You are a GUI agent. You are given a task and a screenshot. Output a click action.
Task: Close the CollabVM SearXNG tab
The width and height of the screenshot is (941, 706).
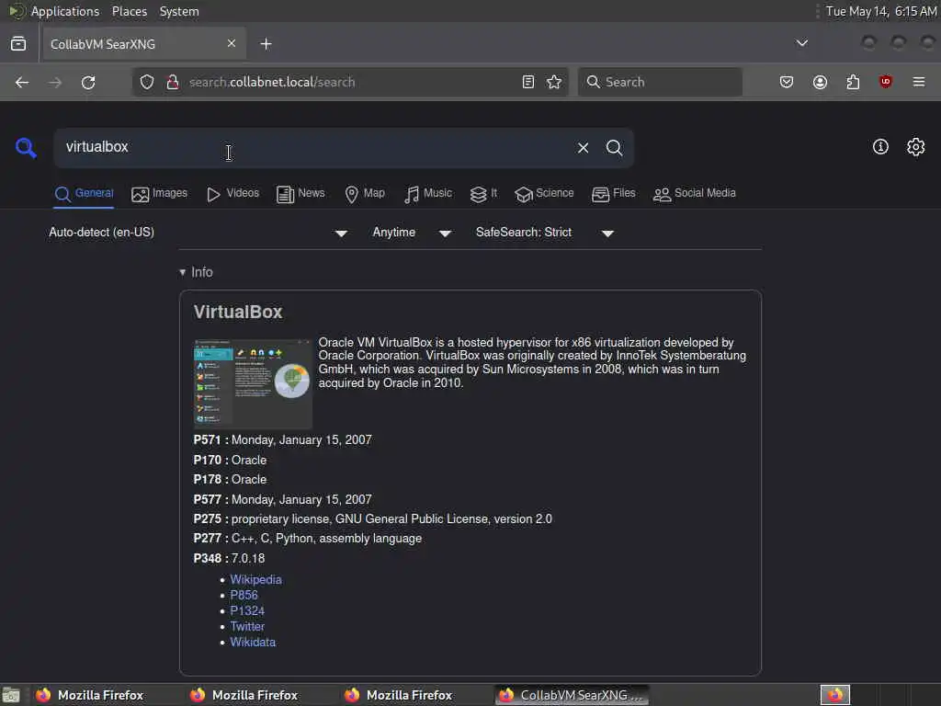click(232, 43)
